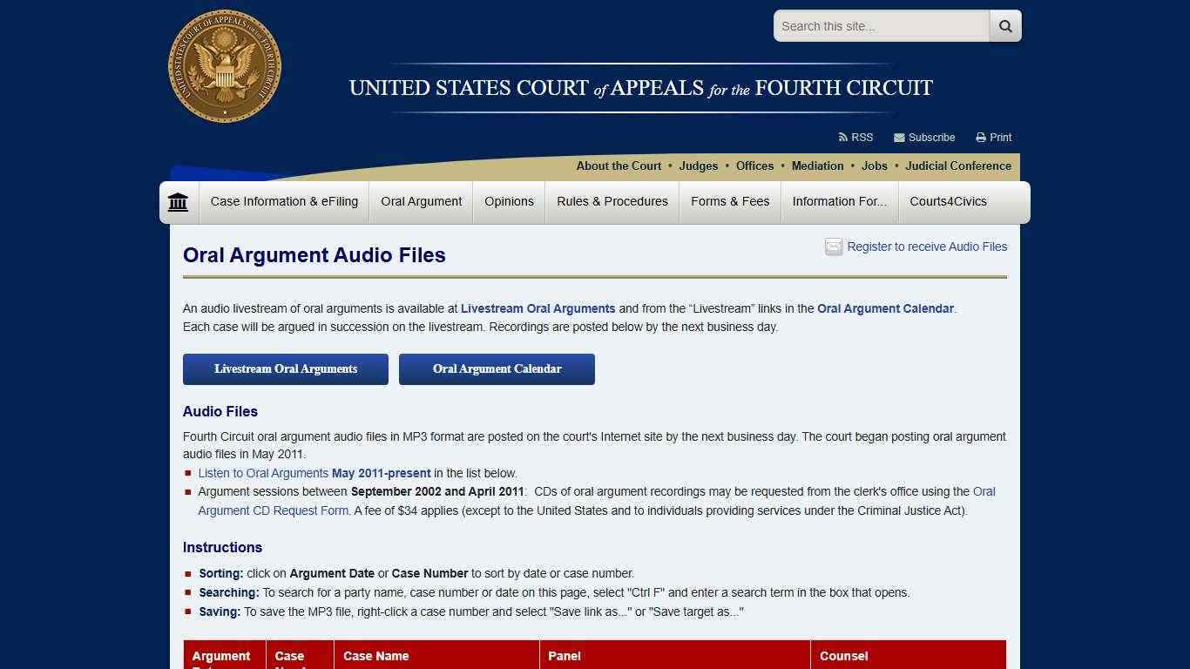Click the RSS feed icon
This screenshot has height=669, width=1190.
(844, 137)
